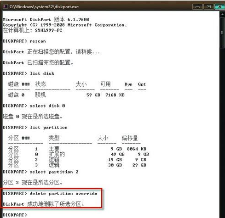Click the "select partition 2" command text
This screenshot has width=225, height=218.
(54, 172)
